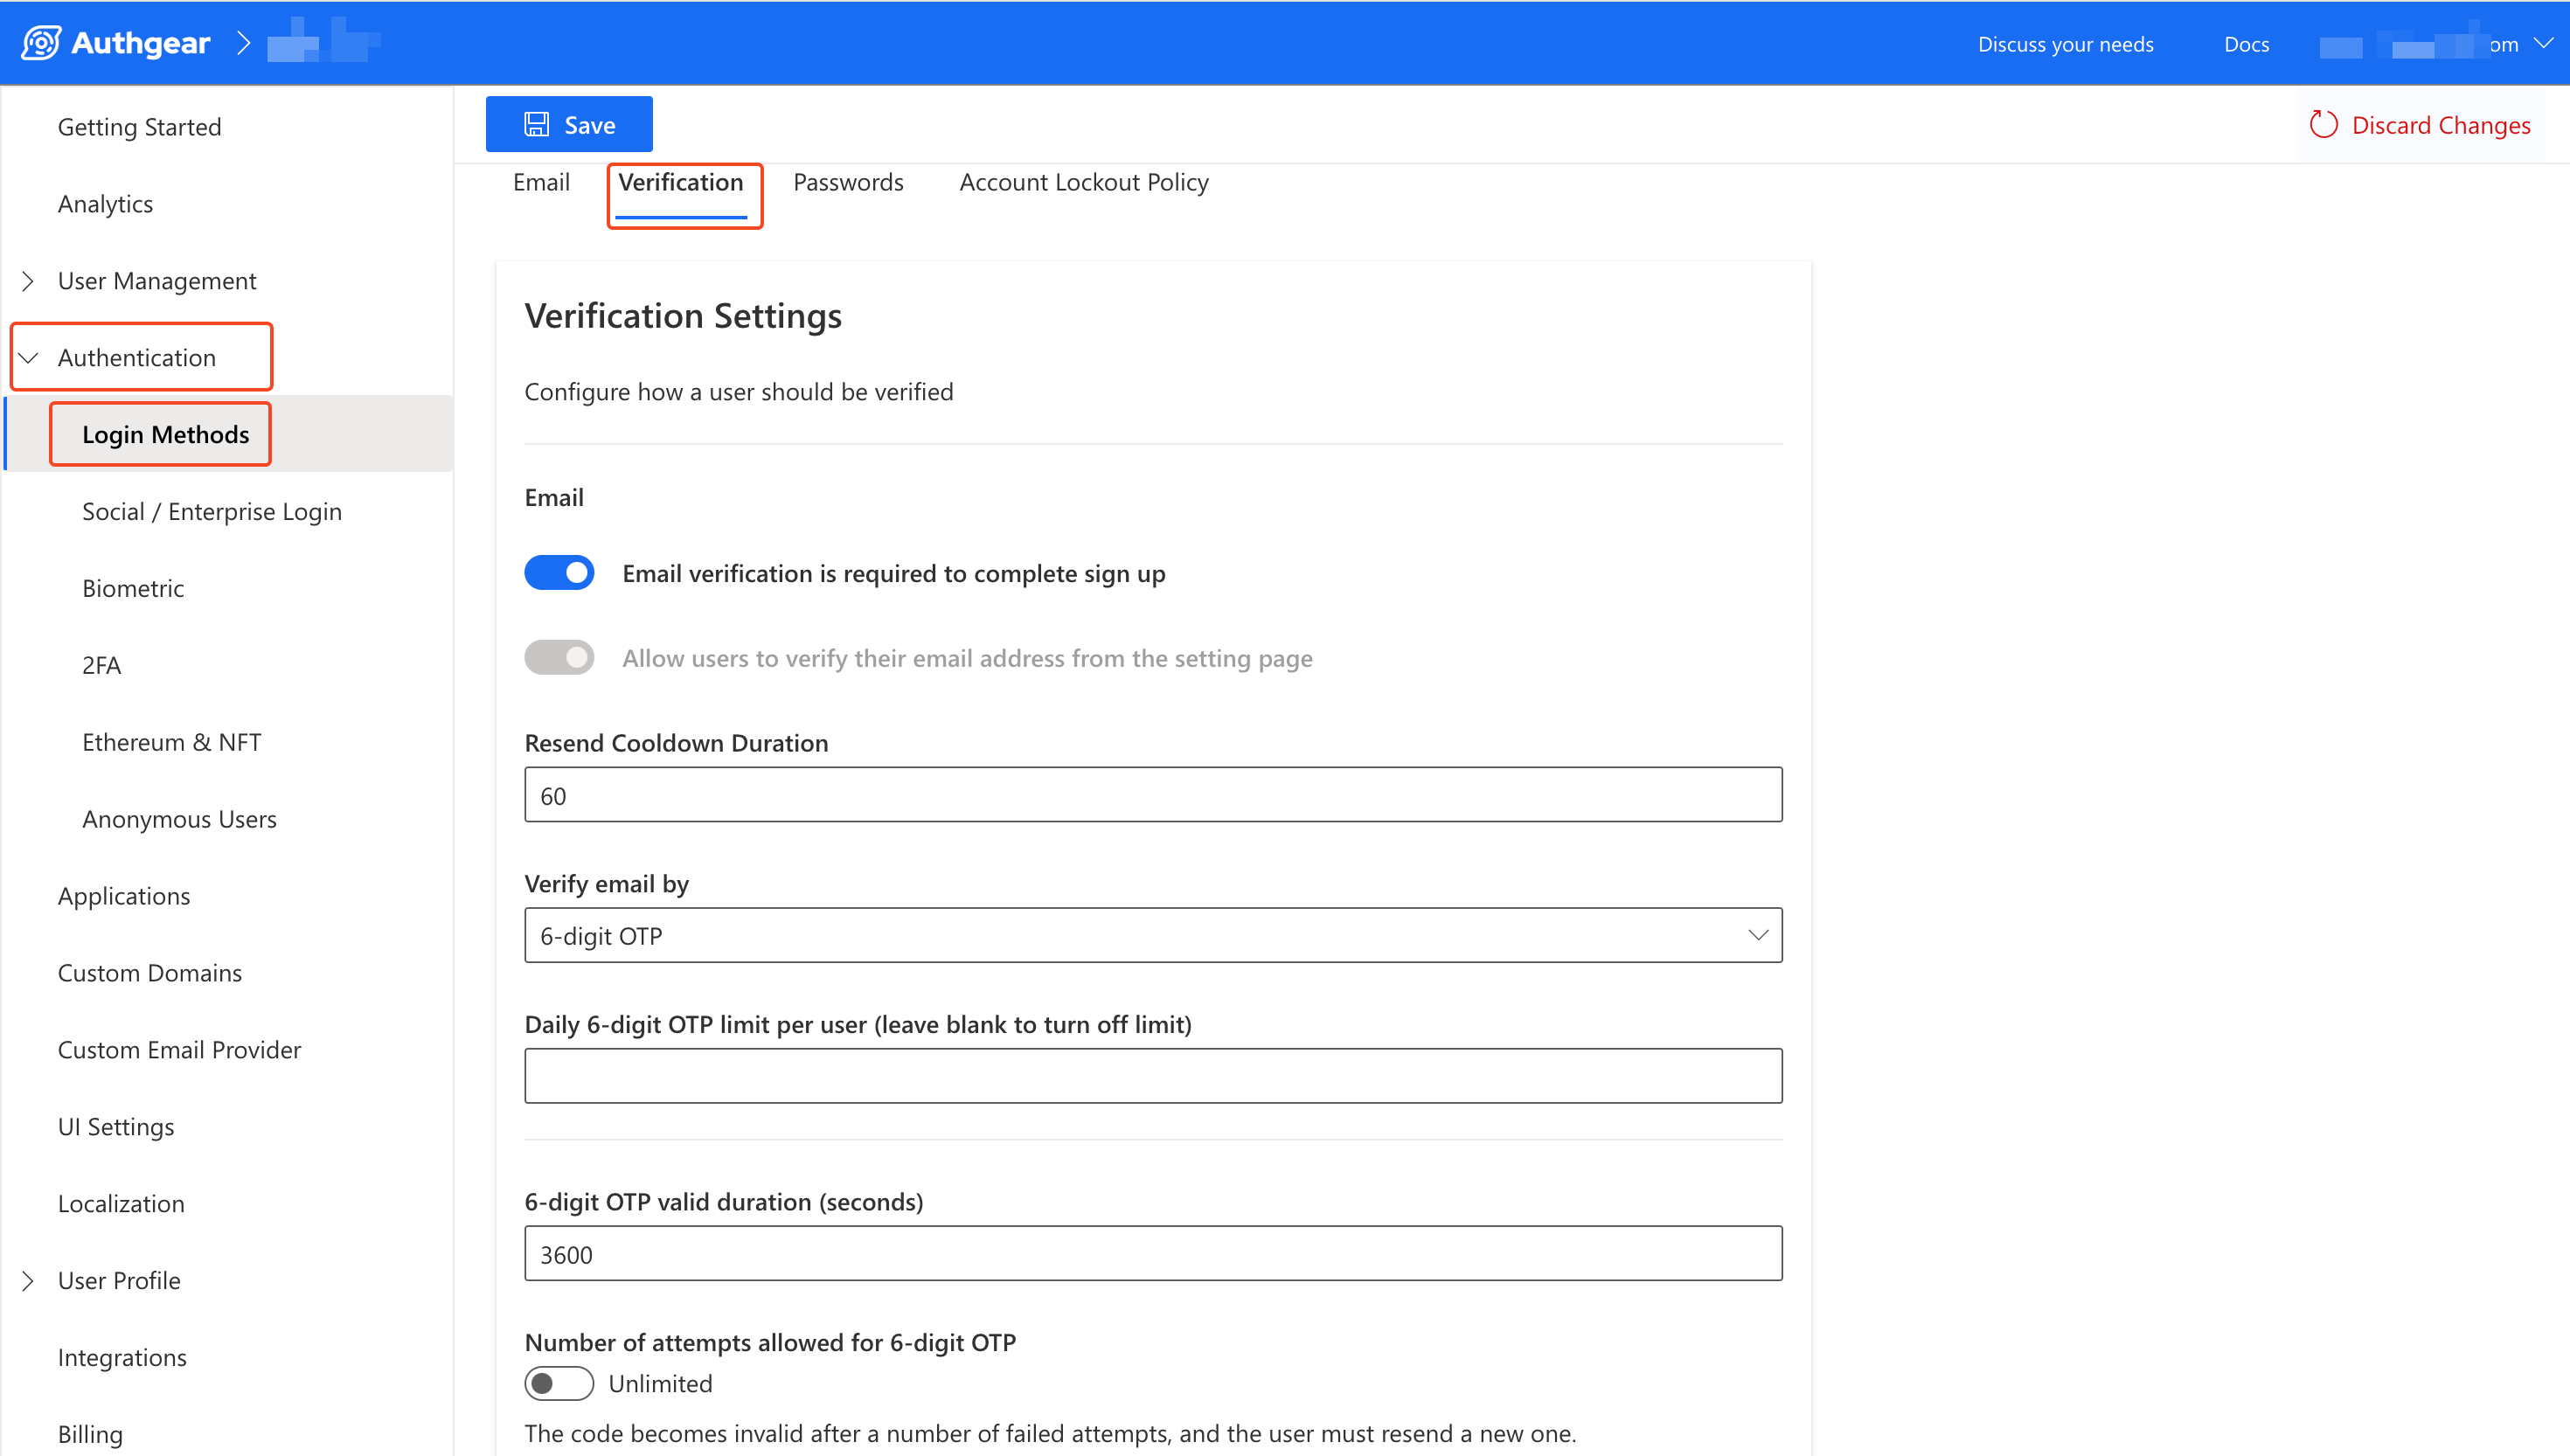Click the Save floppy disk icon
The height and width of the screenshot is (1456, 2570).
tap(536, 124)
